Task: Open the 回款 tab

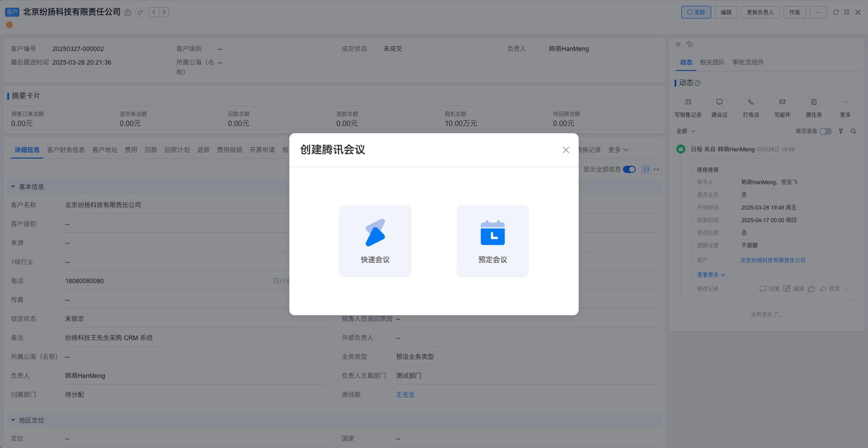Action: 151,150
